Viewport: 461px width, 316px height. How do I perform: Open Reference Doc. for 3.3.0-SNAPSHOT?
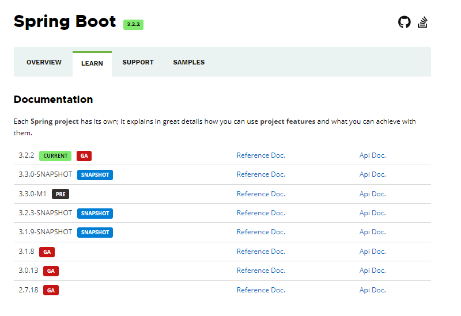pyautogui.click(x=261, y=174)
